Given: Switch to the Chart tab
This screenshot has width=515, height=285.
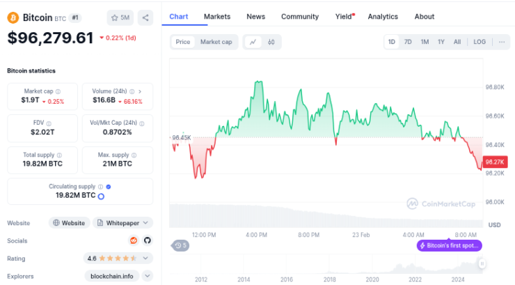Looking at the screenshot, I should [179, 17].
